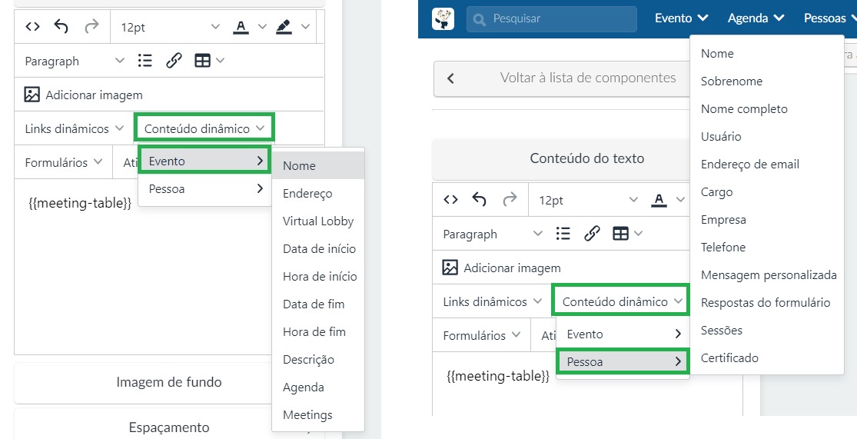Select Pessoa submenu item in left dropdown
857x439 pixels.
[204, 188]
